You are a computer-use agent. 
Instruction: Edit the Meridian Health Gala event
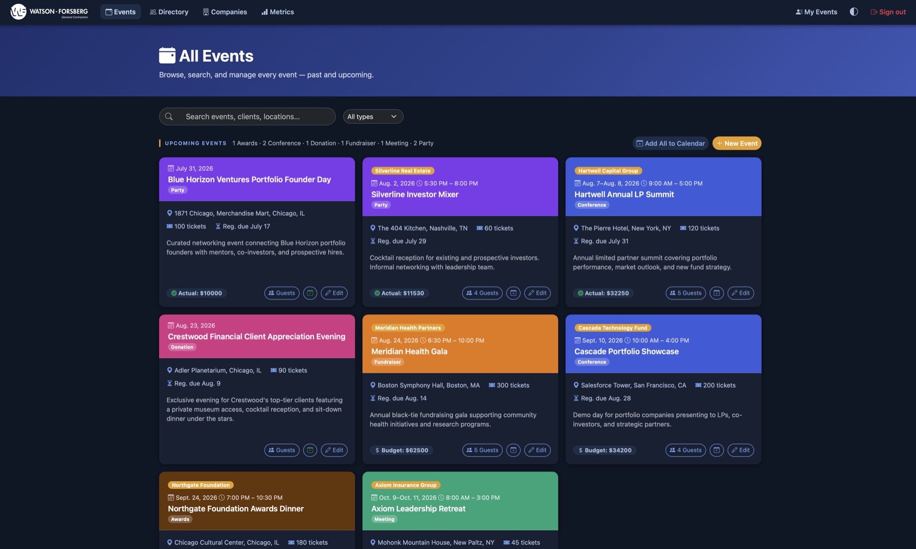[537, 450]
